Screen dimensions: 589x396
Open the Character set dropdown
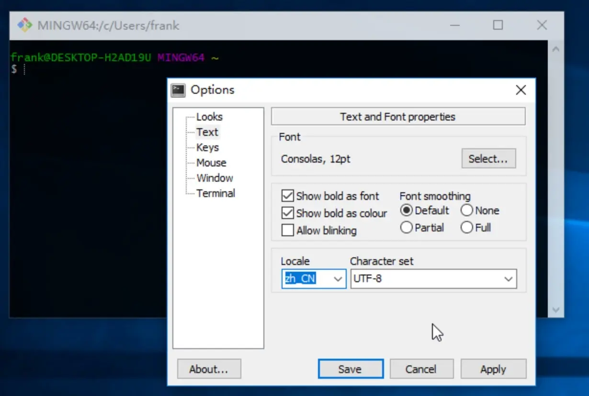(509, 279)
